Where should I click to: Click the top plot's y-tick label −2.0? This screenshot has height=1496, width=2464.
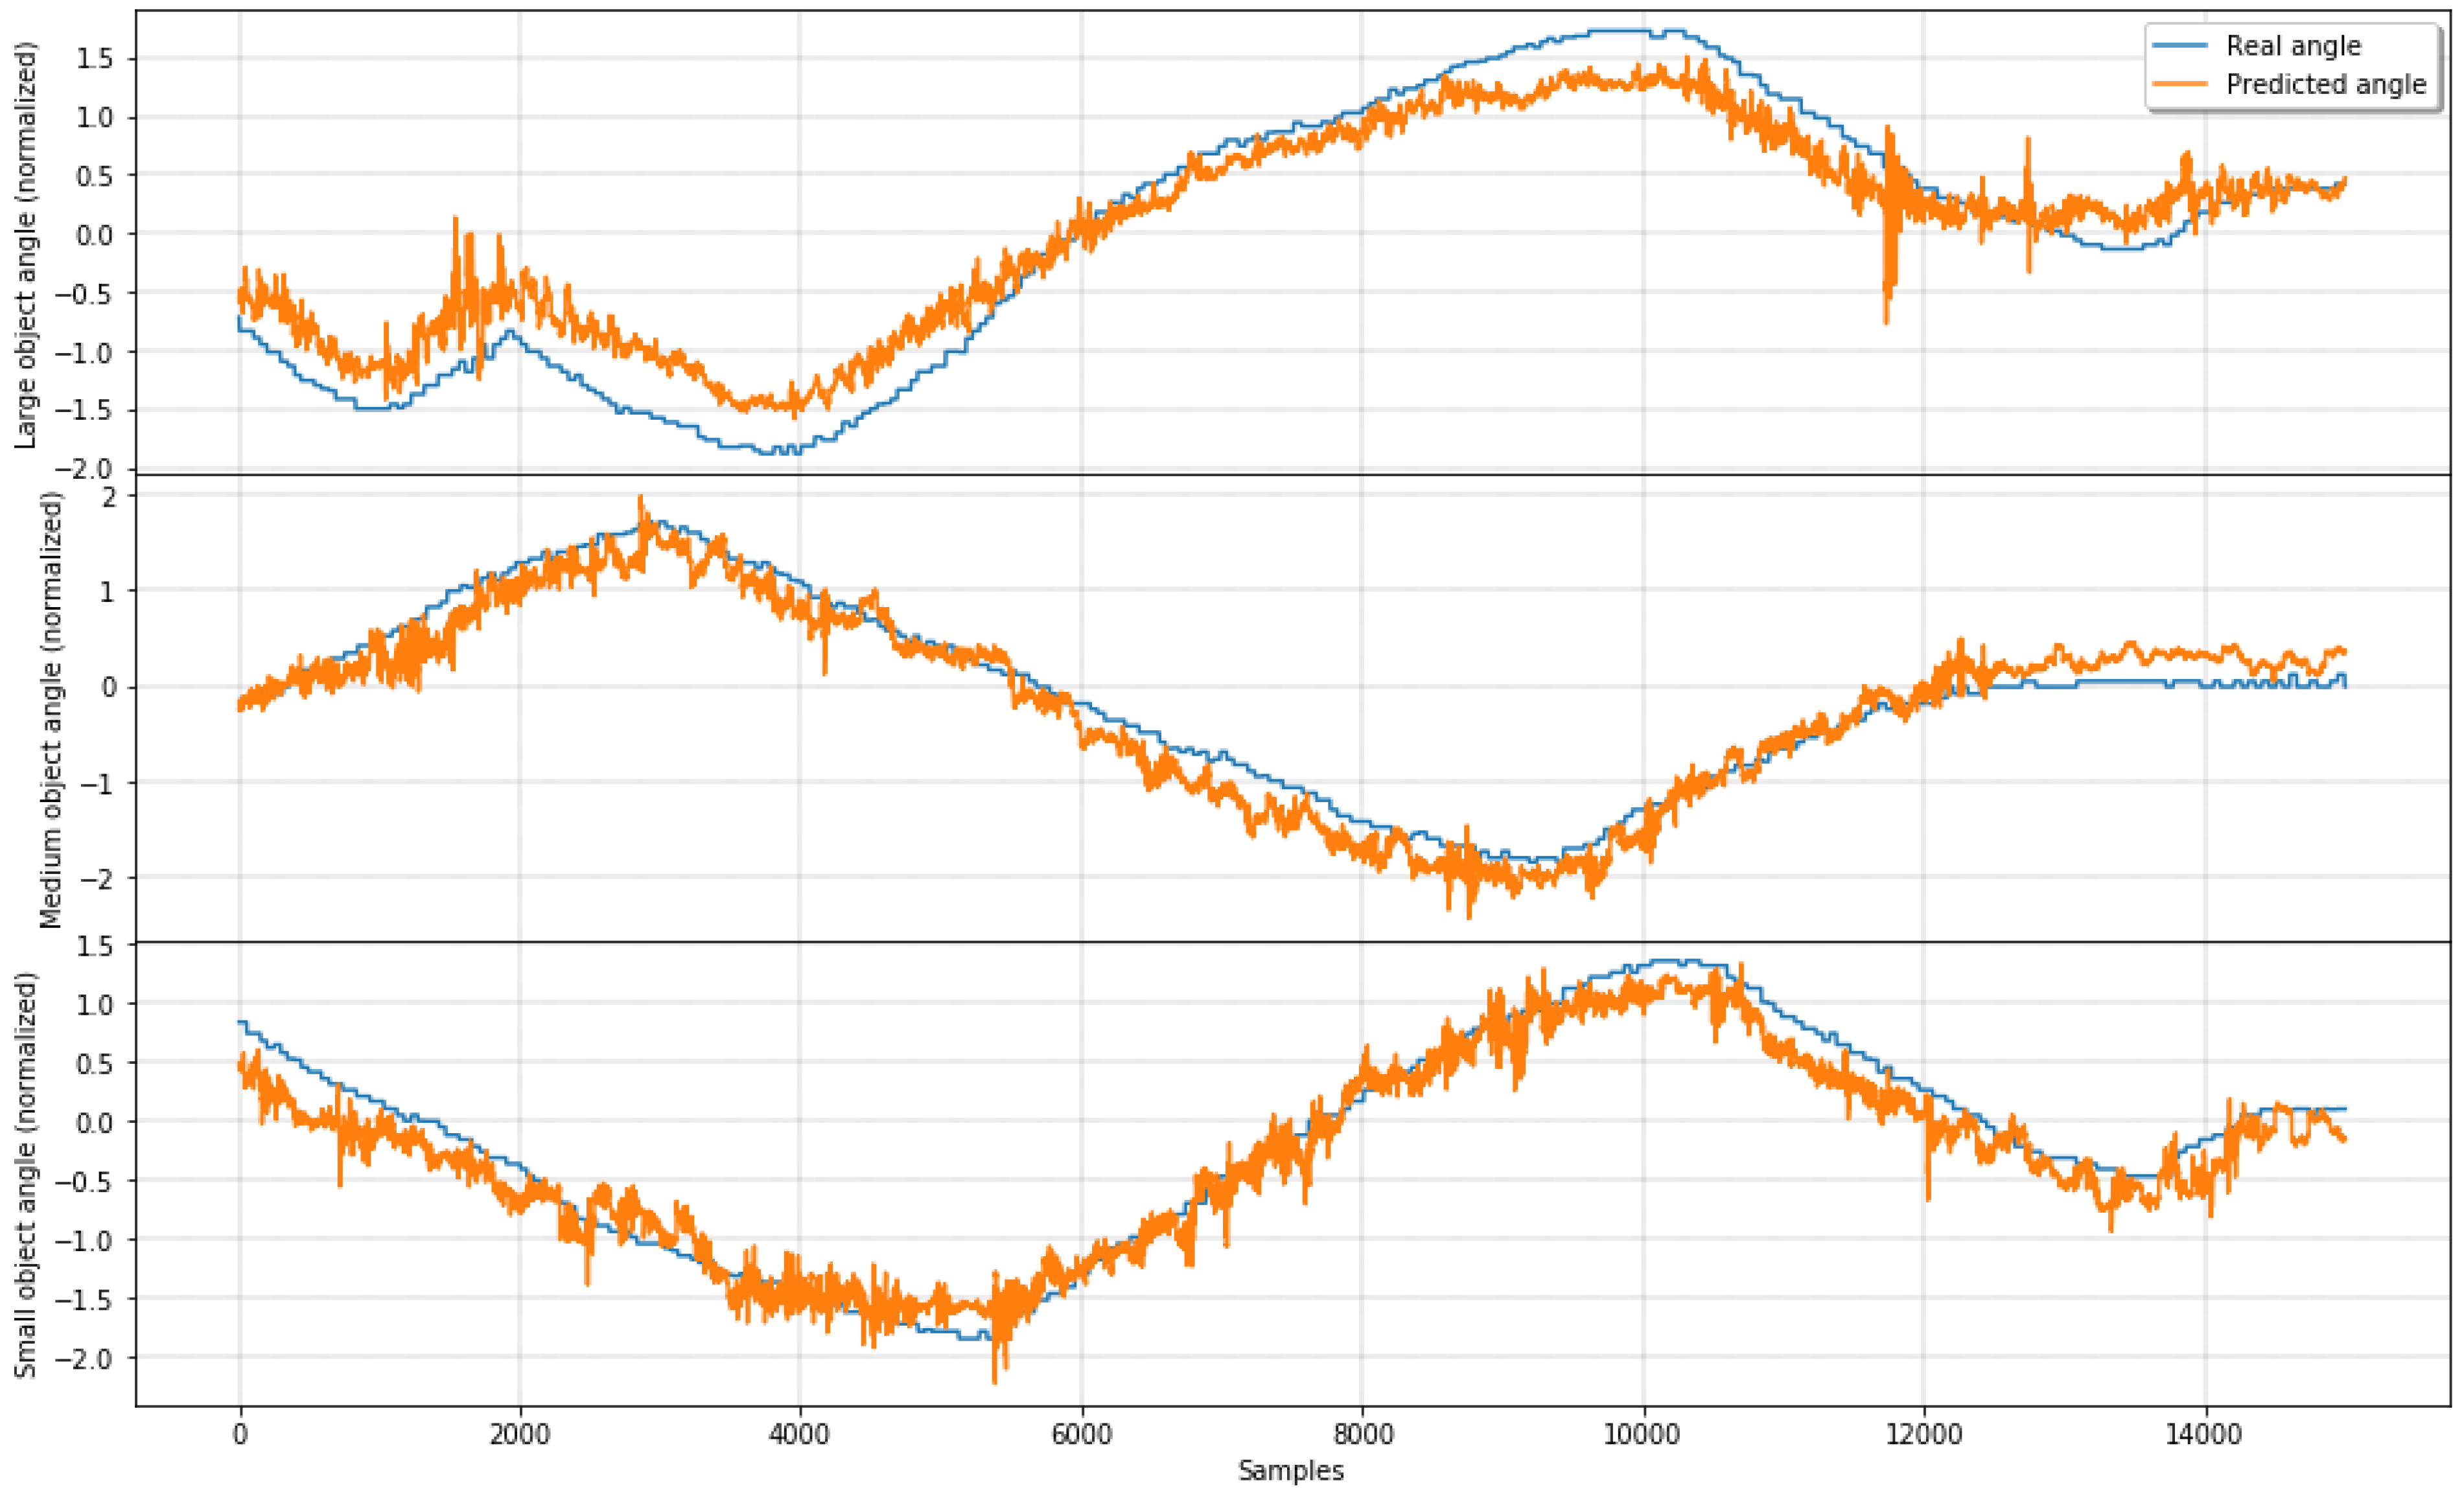(84, 469)
